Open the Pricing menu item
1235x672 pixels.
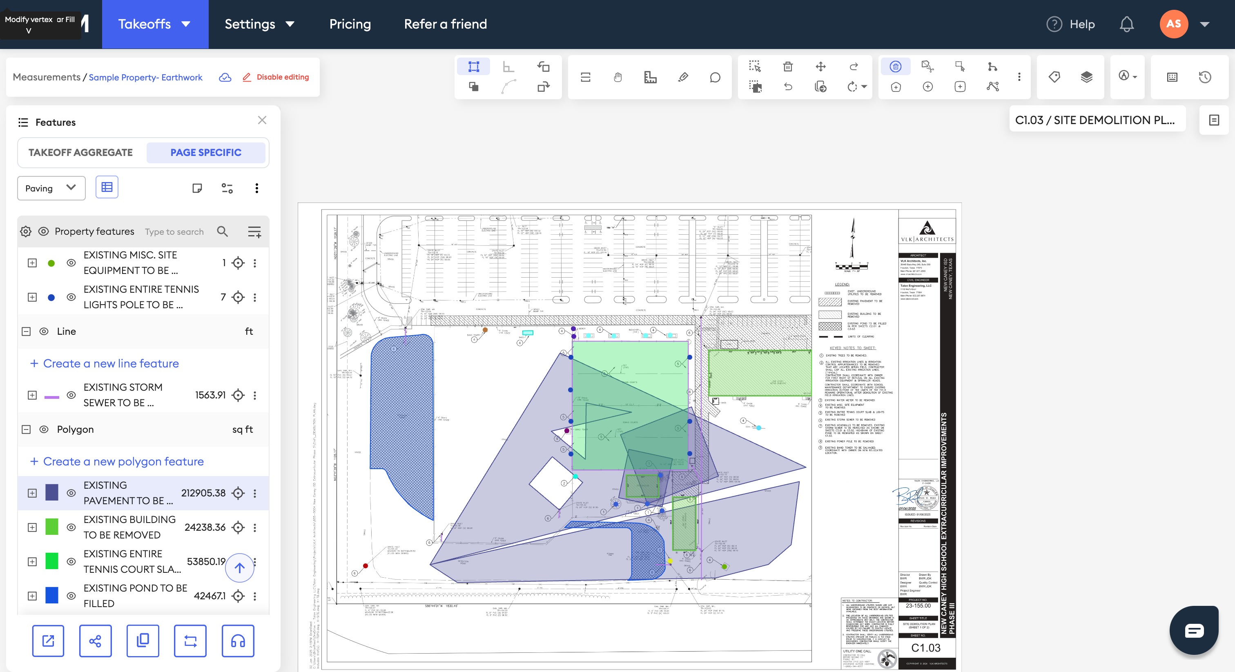tap(350, 24)
